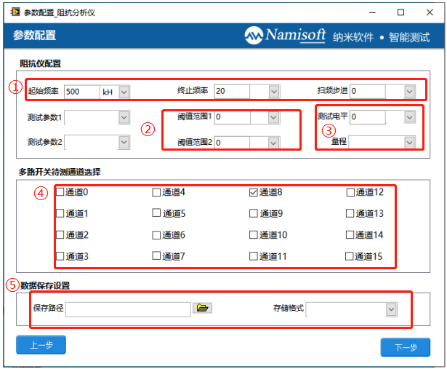Click the 多路开关待测通道选择 heading
Screen dimensions: 447x369
[60, 172]
